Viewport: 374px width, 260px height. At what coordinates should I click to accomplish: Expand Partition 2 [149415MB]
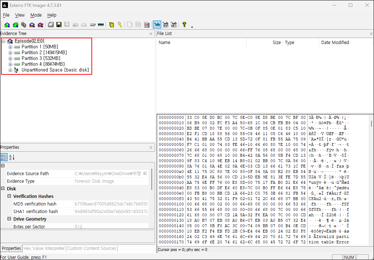click(x=10, y=53)
